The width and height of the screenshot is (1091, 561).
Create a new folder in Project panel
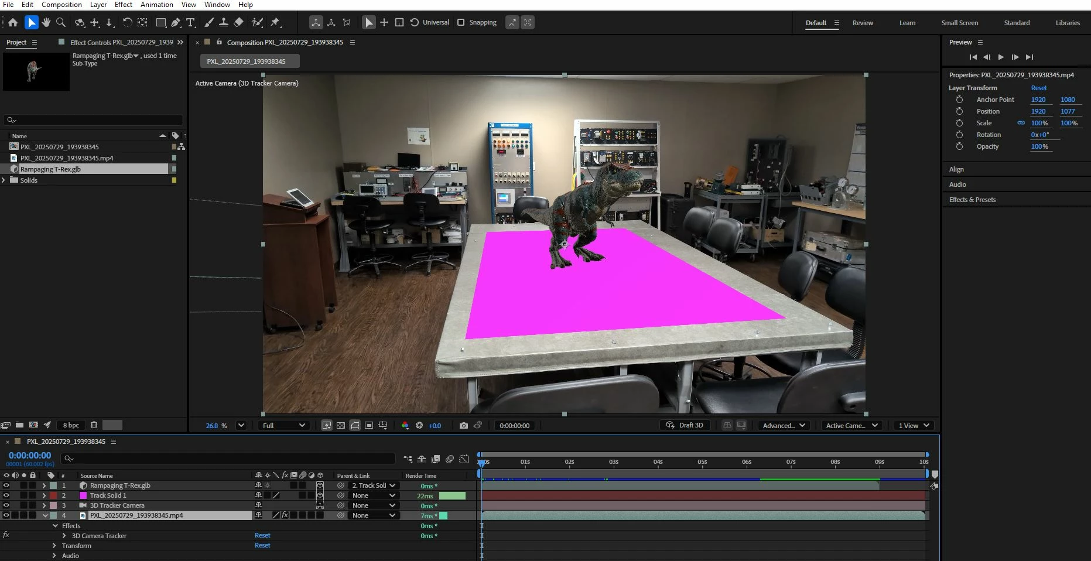point(19,425)
